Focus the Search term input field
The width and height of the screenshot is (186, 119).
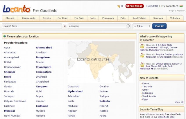[x=31, y=26]
